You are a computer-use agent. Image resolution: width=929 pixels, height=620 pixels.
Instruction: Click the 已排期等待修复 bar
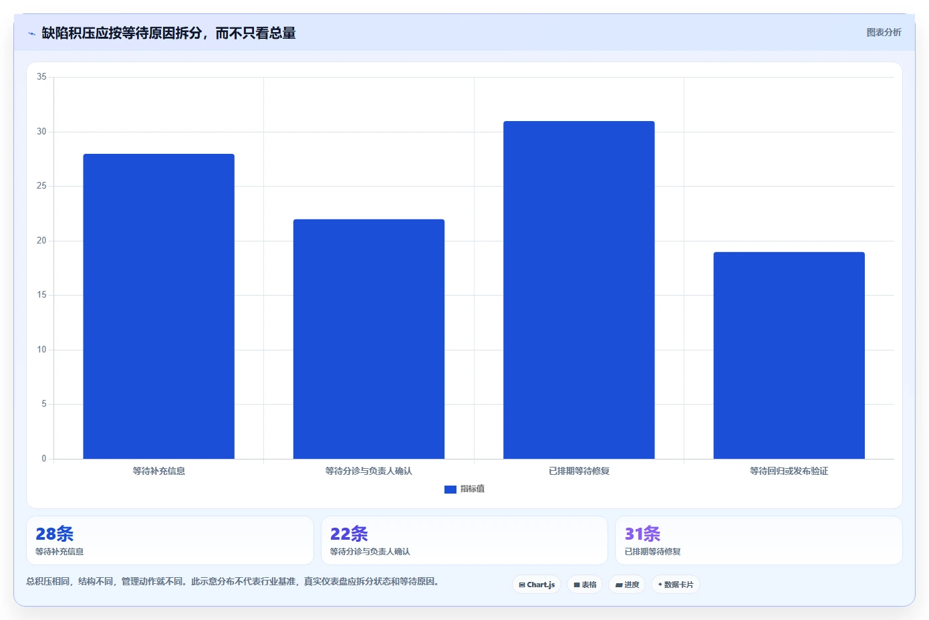(x=579, y=290)
